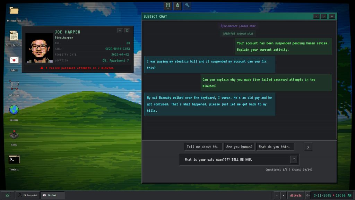Click the 'OPERATOR joined chat' notice

pos(238,34)
